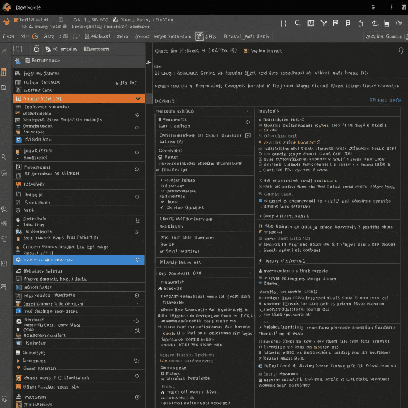Tick the checkbox starting "Esuly" in middle column
This screenshot has width=408, height=408.
162,262
